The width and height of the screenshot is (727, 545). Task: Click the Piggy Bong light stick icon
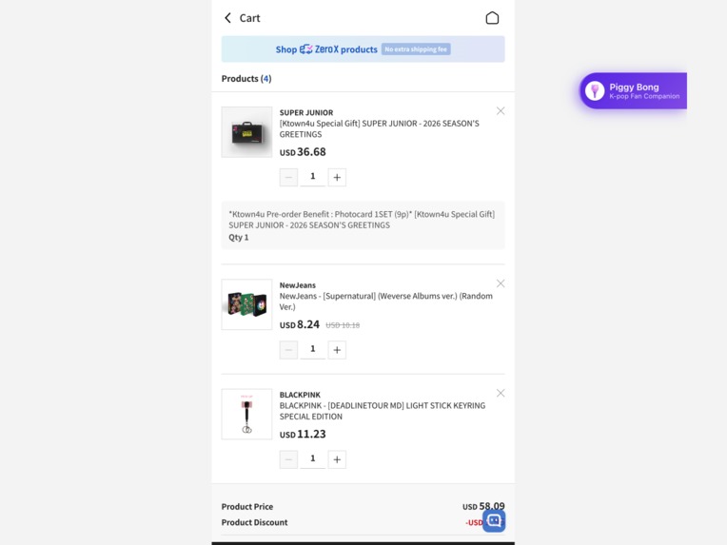[595, 91]
